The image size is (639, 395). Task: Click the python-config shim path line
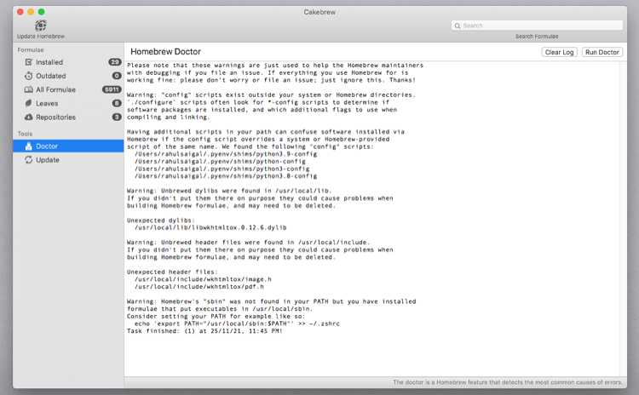pos(220,161)
